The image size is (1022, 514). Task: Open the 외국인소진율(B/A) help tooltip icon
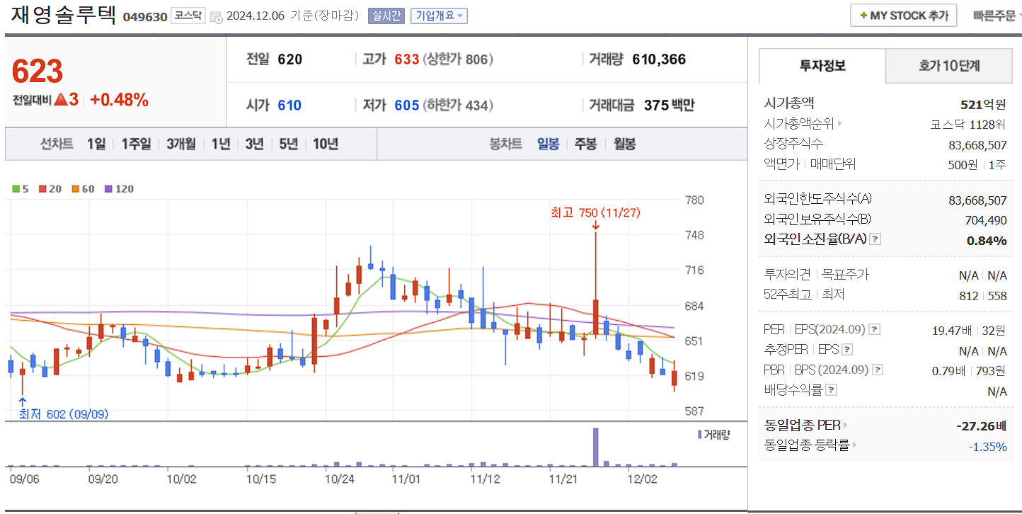(876, 239)
